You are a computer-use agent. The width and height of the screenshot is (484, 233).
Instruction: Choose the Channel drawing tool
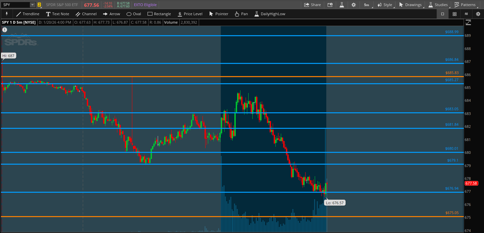tap(86, 14)
